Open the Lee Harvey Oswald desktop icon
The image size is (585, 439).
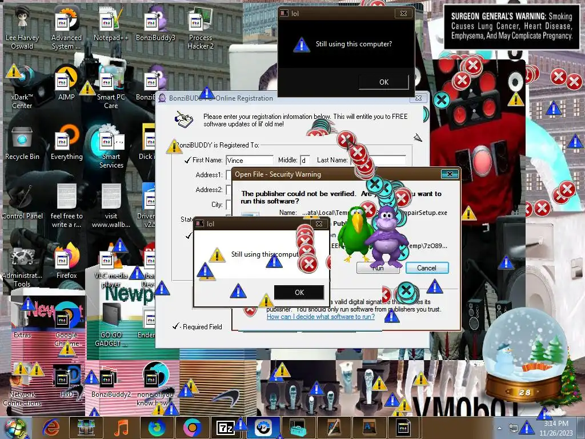pyautogui.click(x=22, y=28)
